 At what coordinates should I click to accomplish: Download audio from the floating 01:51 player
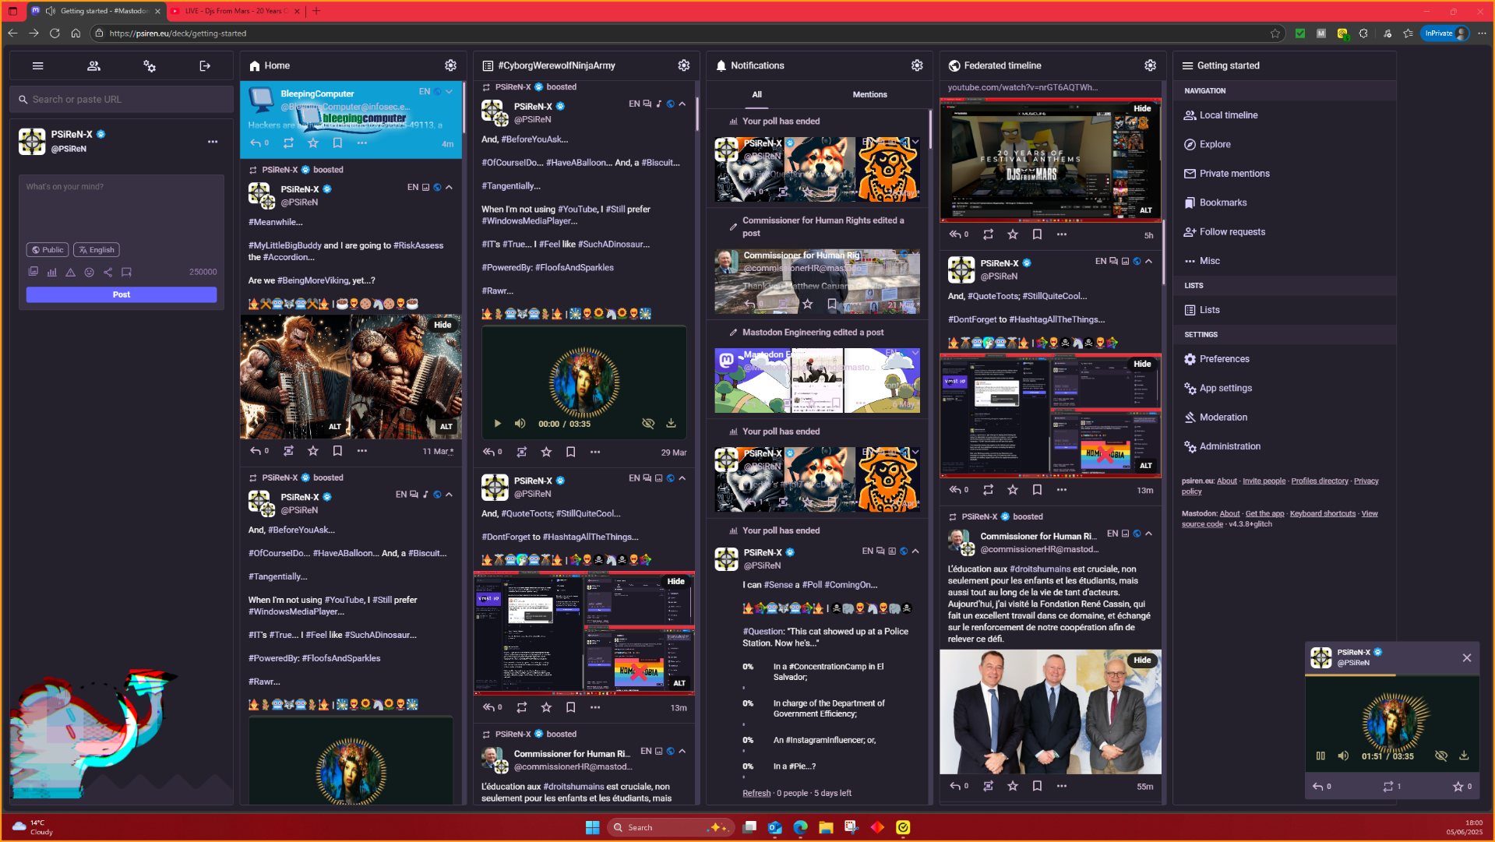1464,756
